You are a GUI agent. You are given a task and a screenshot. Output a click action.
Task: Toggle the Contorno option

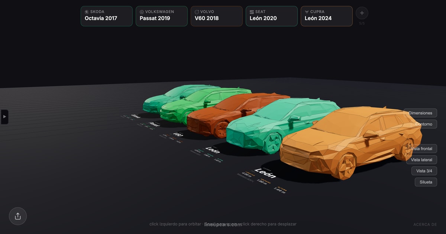click(424, 124)
